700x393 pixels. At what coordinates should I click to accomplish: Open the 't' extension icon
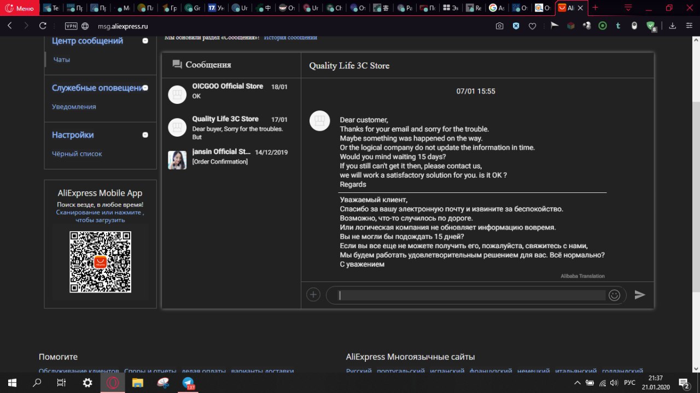click(x=619, y=25)
